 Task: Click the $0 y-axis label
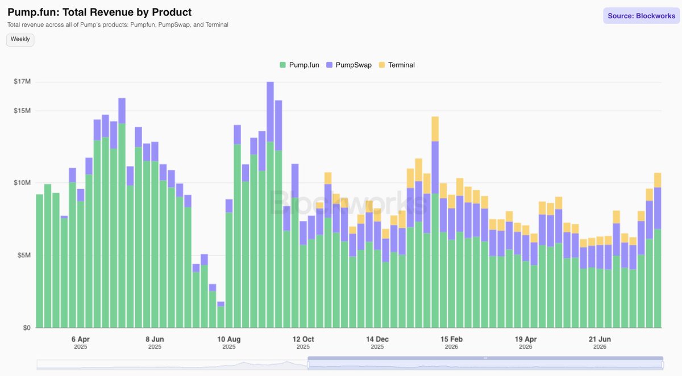pyautogui.click(x=27, y=328)
